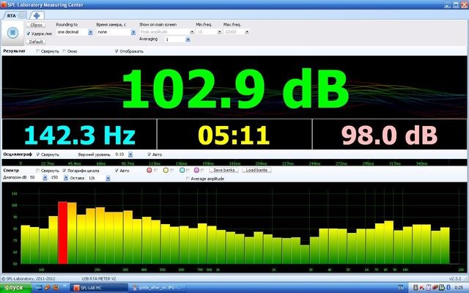The height and width of the screenshot is (293, 469).
Task: Open the Max.freq. dropdown
Action: (247, 32)
